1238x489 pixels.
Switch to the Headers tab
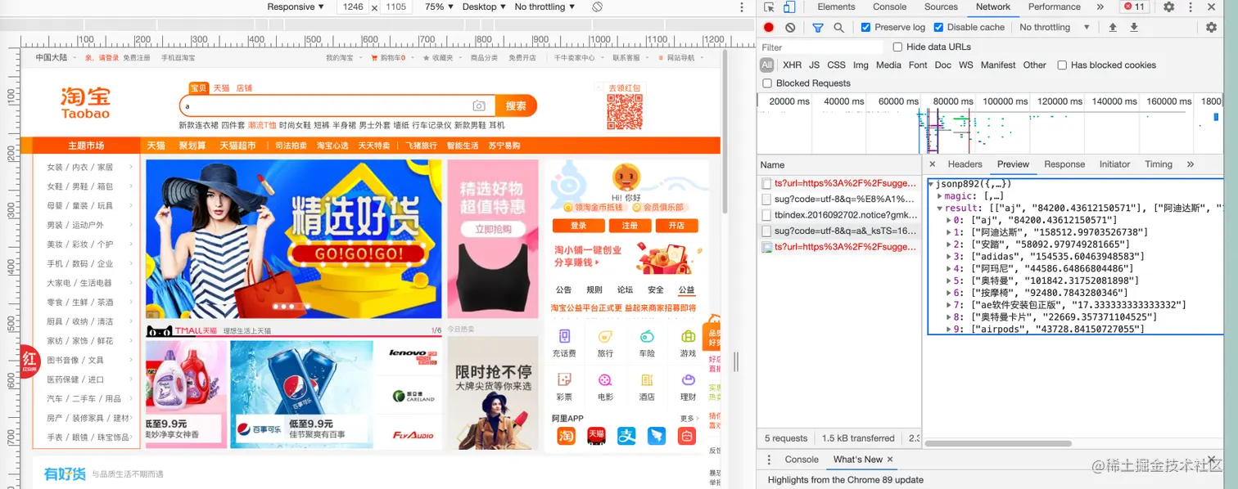tap(965, 164)
